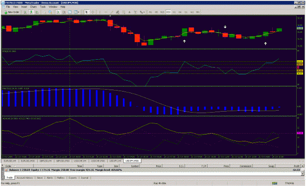Select the equidistant channel tool

coord(118,12)
